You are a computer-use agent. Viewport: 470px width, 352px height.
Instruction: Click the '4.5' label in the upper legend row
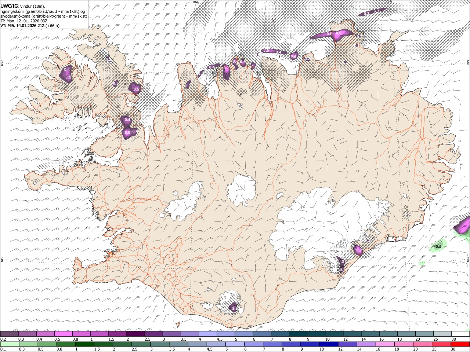click(220, 339)
